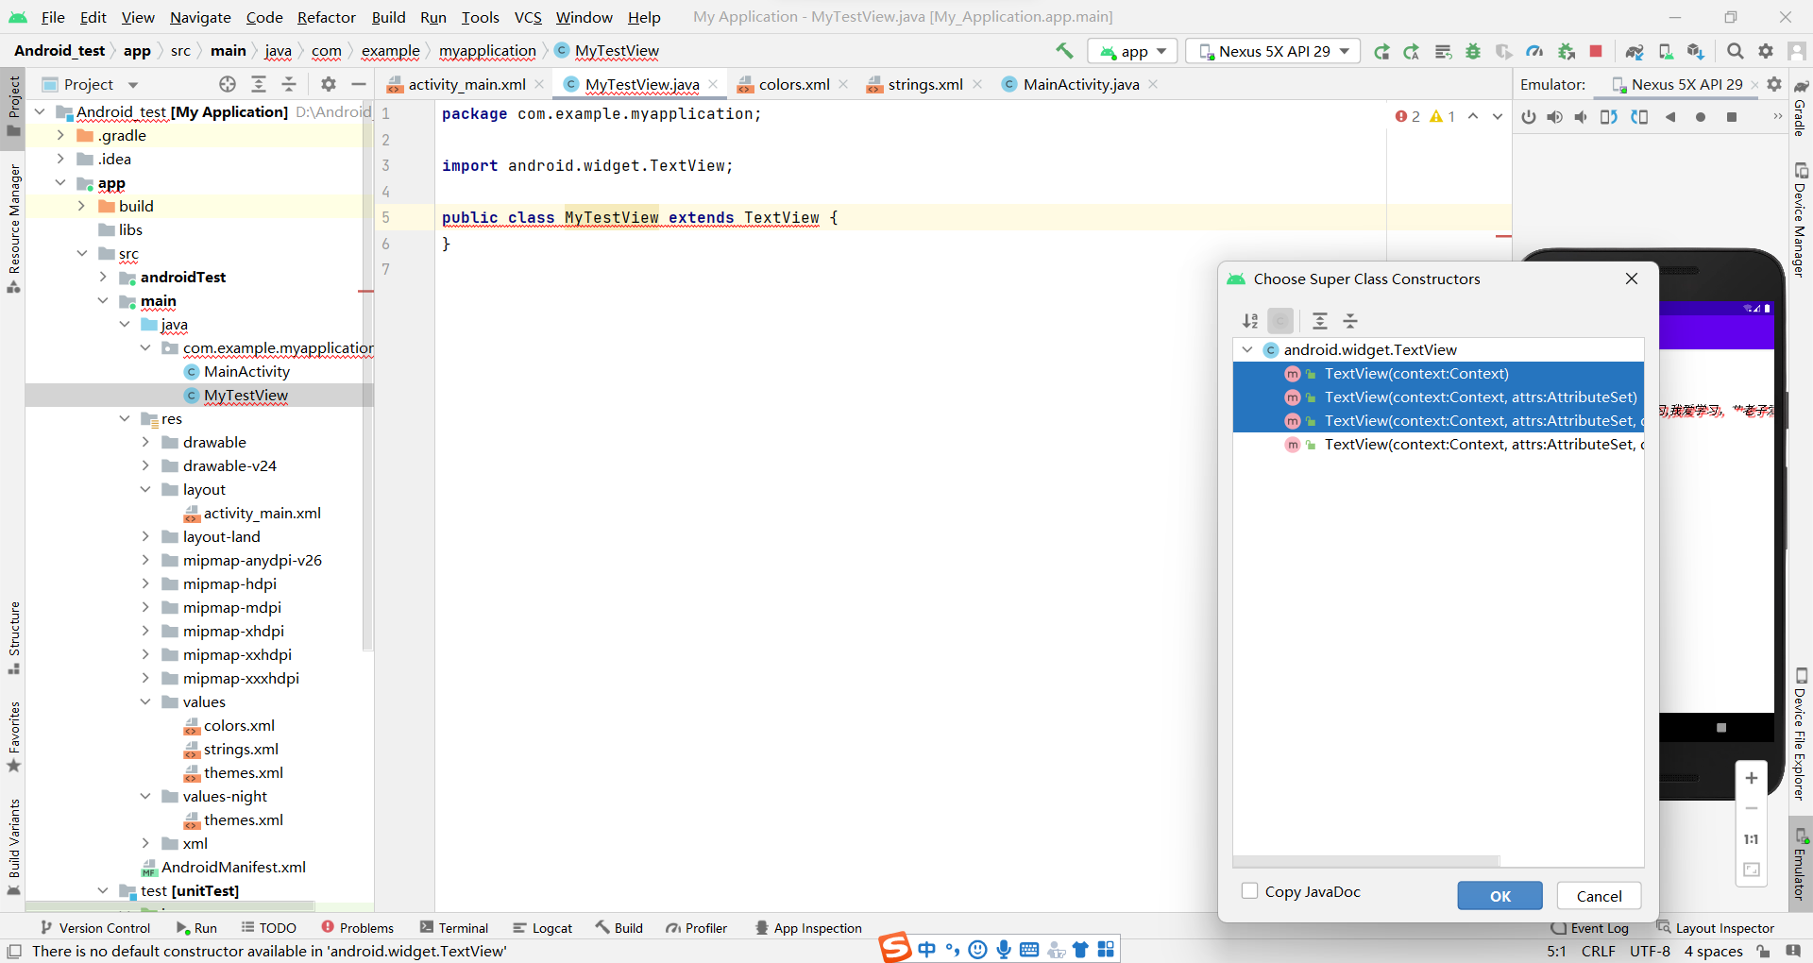Open the Refactor menu
Image resolution: width=1813 pixels, height=963 pixels.
click(326, 17)
